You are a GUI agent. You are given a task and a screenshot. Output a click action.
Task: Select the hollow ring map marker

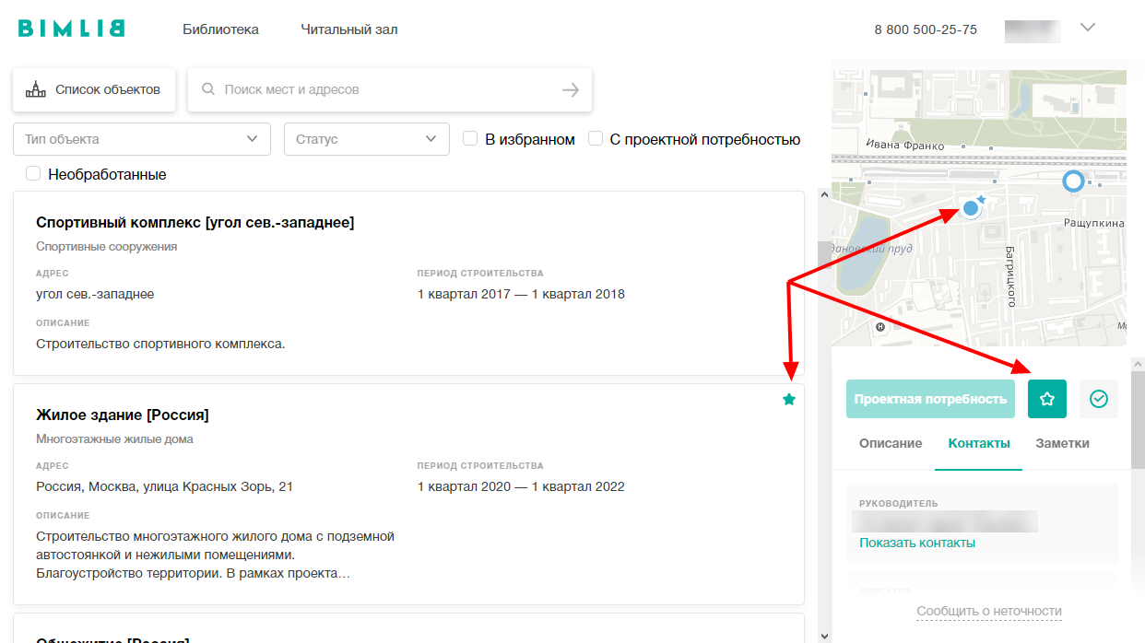point(1073,181)
